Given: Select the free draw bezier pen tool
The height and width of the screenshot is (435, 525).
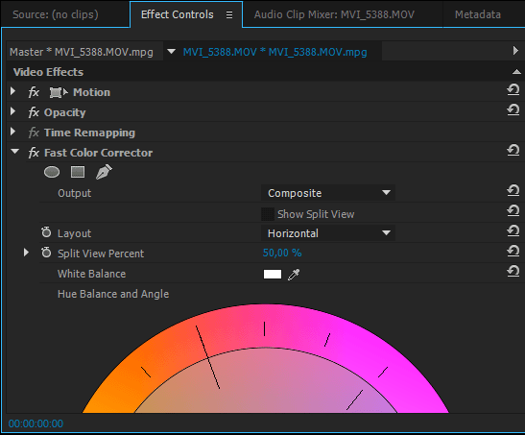Looking at the screenshot, I should point(104,172).
